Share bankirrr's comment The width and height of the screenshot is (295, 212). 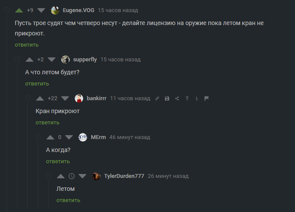click(x=177, y=99)
